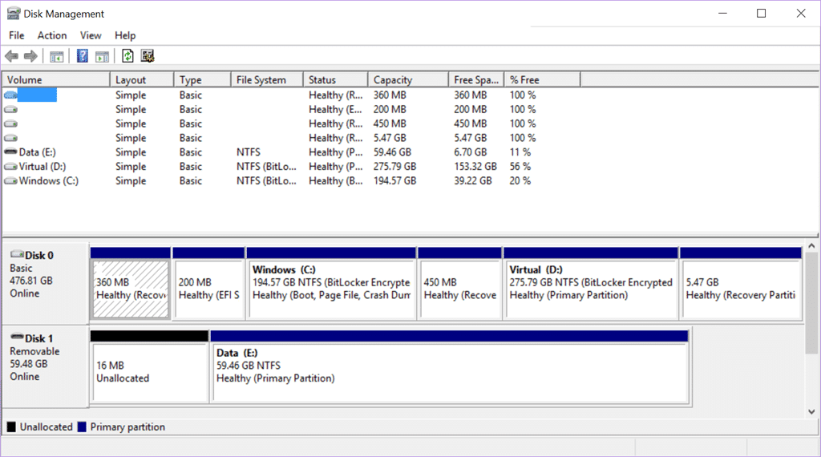Minimize the Disk Management window
821x457 pixels.
pyautogui.click(x=722, y=14)
